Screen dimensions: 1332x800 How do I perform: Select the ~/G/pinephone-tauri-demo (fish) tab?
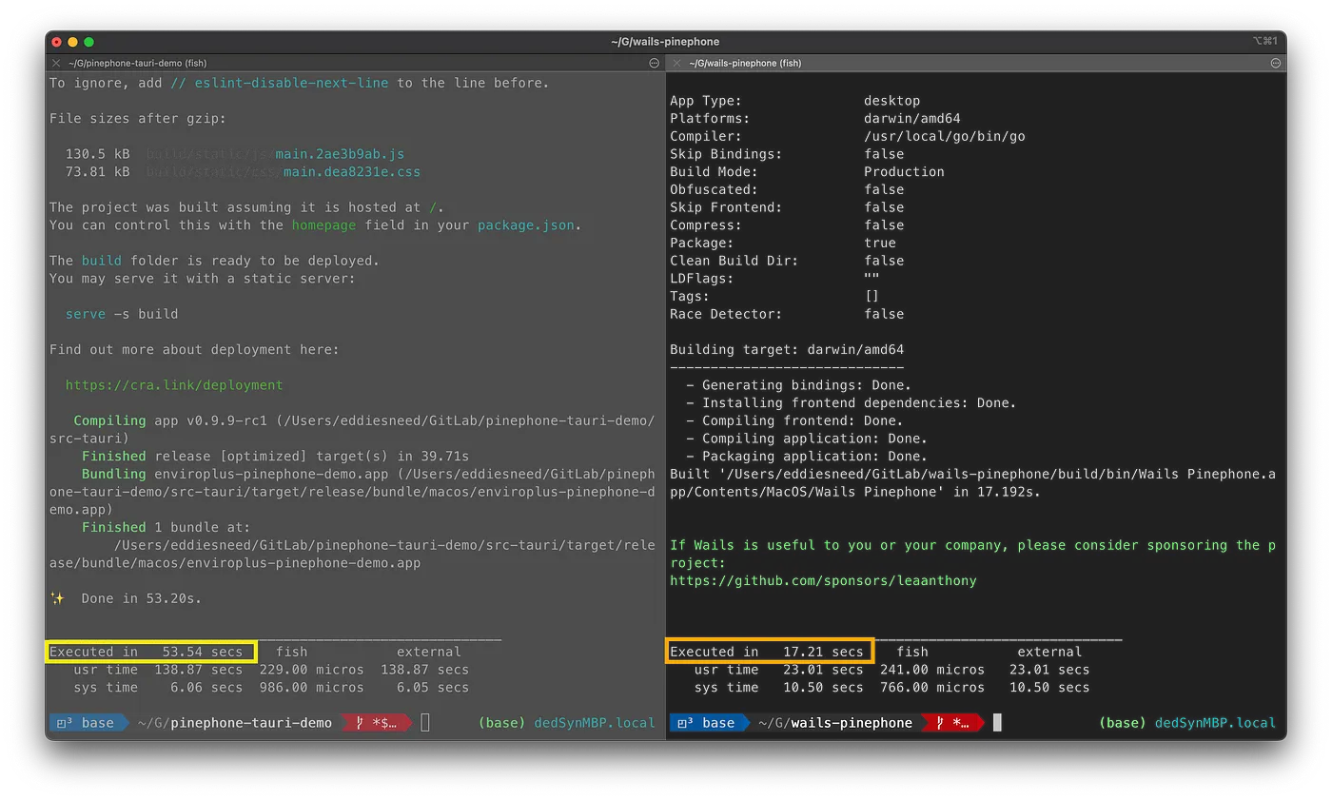coord(137,63)
